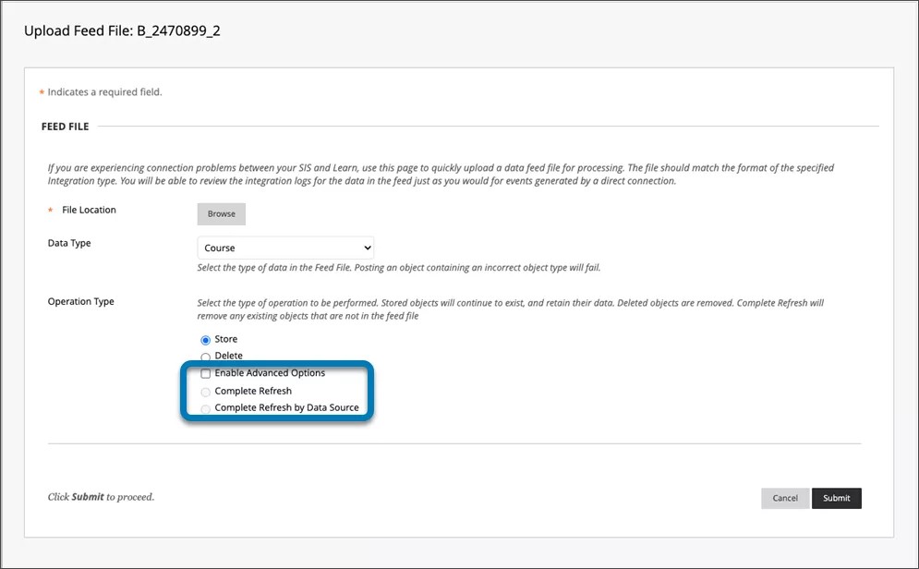Click the chevron on the Course selector
This screenshot has height=569, width=919.
click(366, 247)
